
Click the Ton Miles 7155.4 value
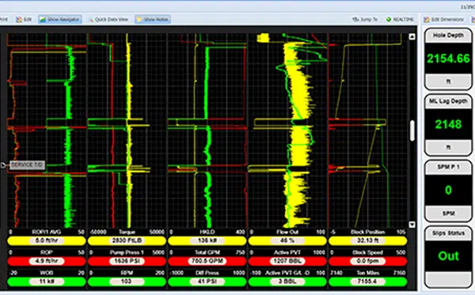point(368,282)
